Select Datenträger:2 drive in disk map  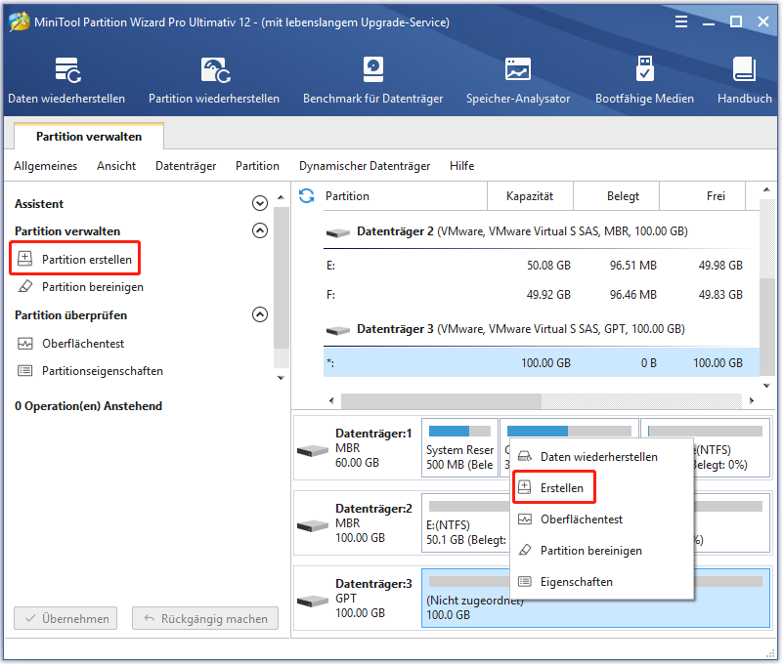coord(358,522)
